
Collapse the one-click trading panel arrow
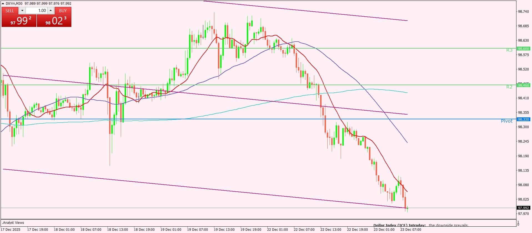(3, 3)
